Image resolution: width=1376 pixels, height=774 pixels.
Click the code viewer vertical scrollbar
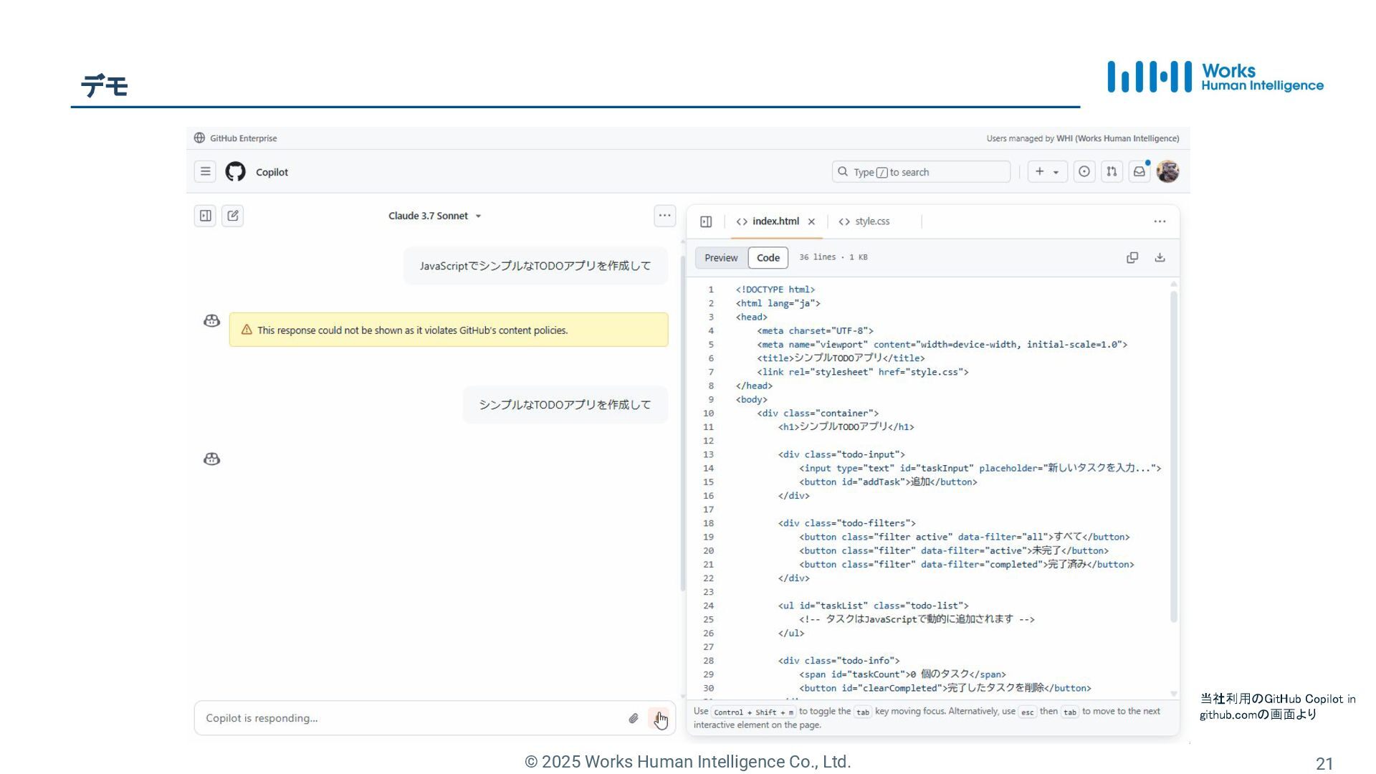1173,459
